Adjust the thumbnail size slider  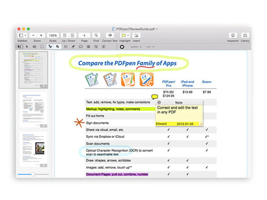pos(33,174)
